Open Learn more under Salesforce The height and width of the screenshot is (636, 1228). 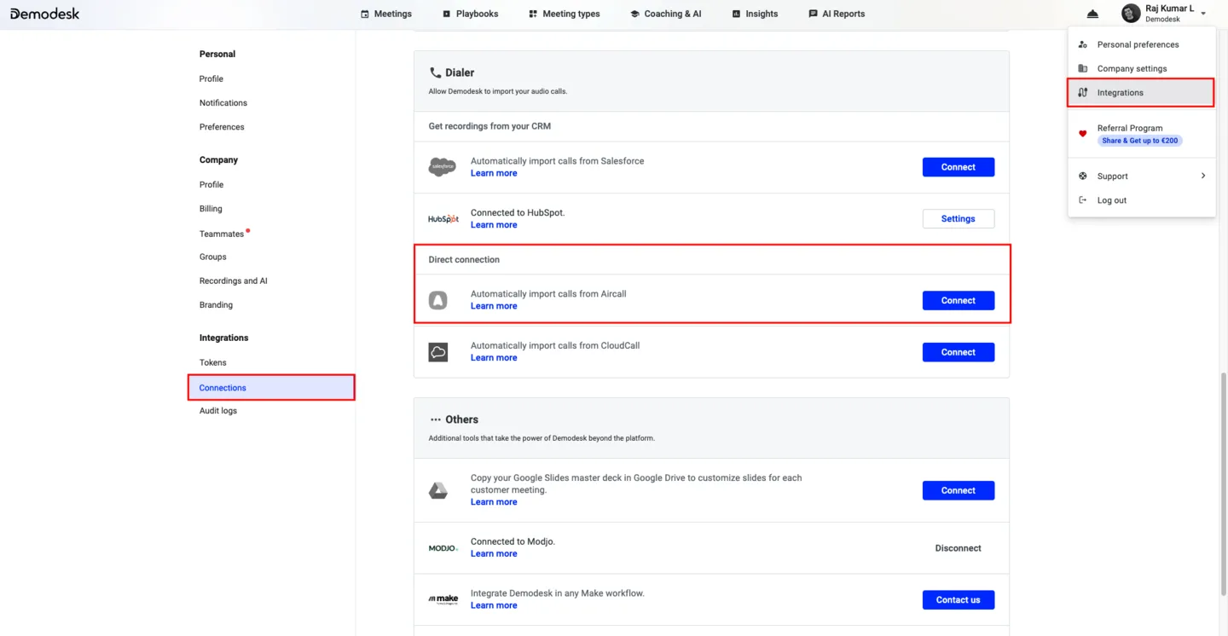pyautogui.click(x=494, y=173)
